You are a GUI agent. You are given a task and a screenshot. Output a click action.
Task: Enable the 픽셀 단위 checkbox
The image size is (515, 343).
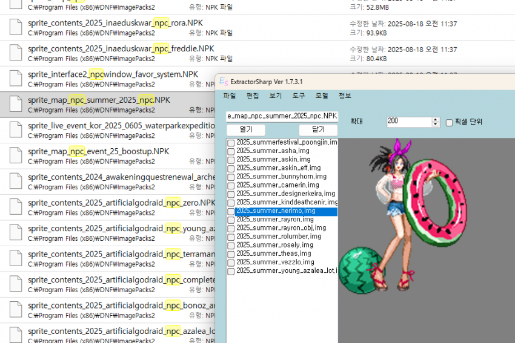[x=449, y=122]
